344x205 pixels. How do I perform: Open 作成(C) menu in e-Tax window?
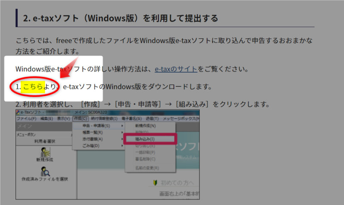pos(80,119)
